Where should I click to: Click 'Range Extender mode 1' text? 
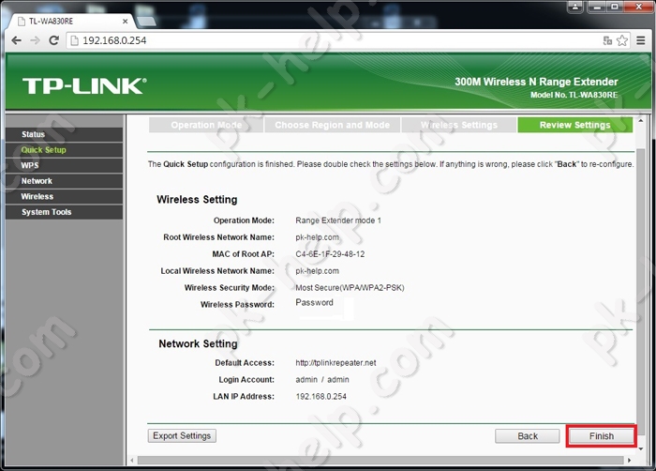(x=338, y=220)
